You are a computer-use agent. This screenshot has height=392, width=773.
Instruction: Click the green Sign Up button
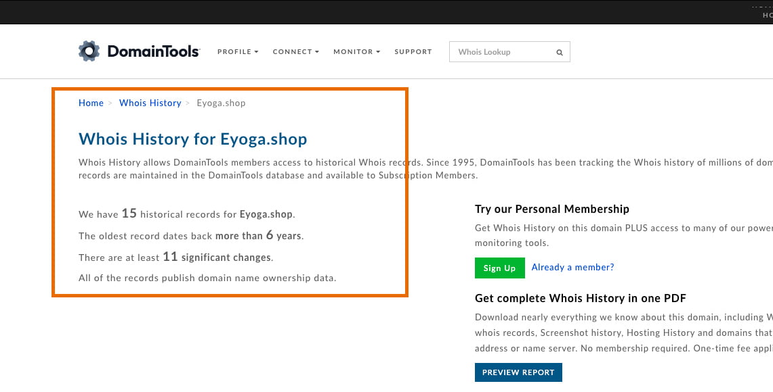click(499, 268)
